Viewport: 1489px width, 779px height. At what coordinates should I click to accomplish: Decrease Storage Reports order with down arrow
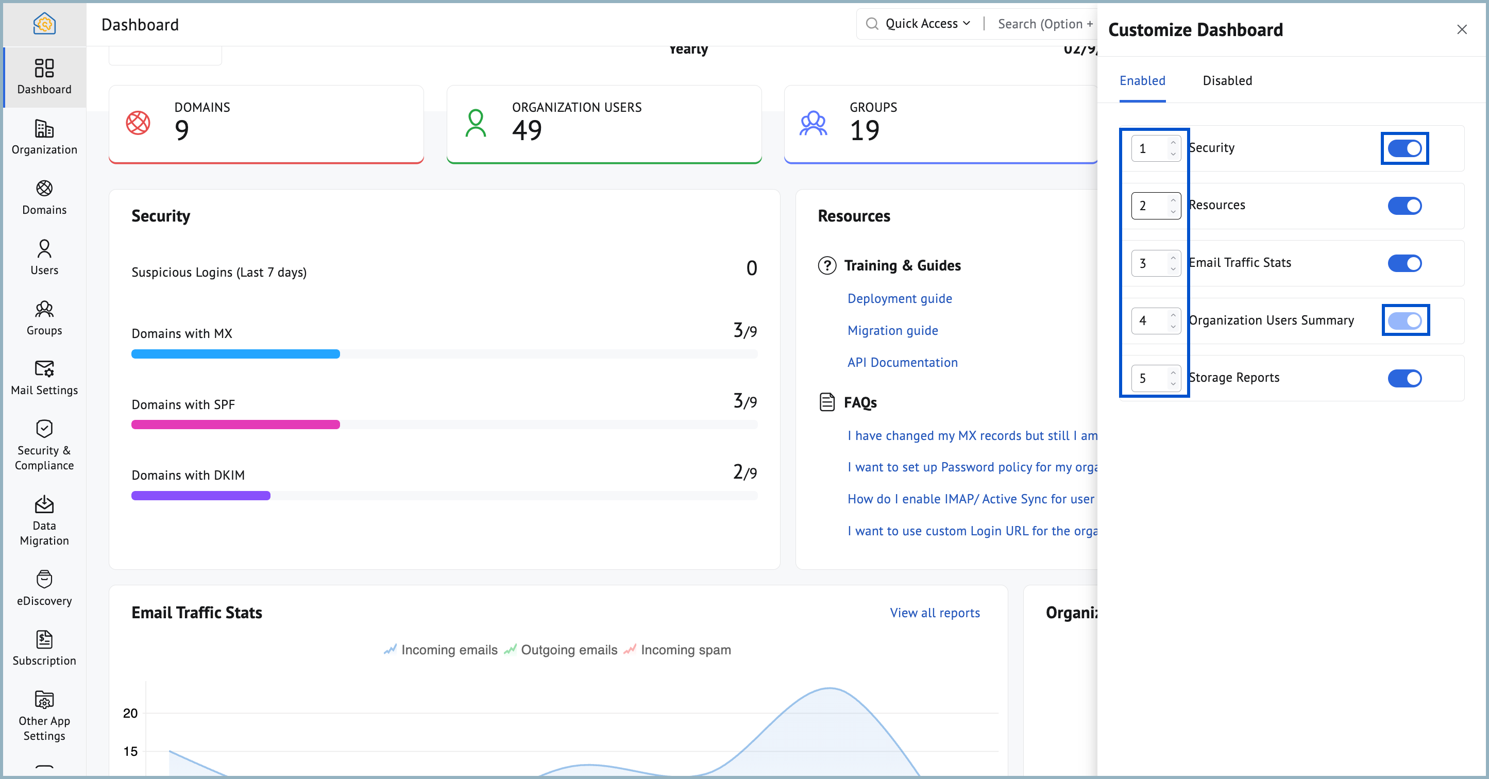point(1172,383)
